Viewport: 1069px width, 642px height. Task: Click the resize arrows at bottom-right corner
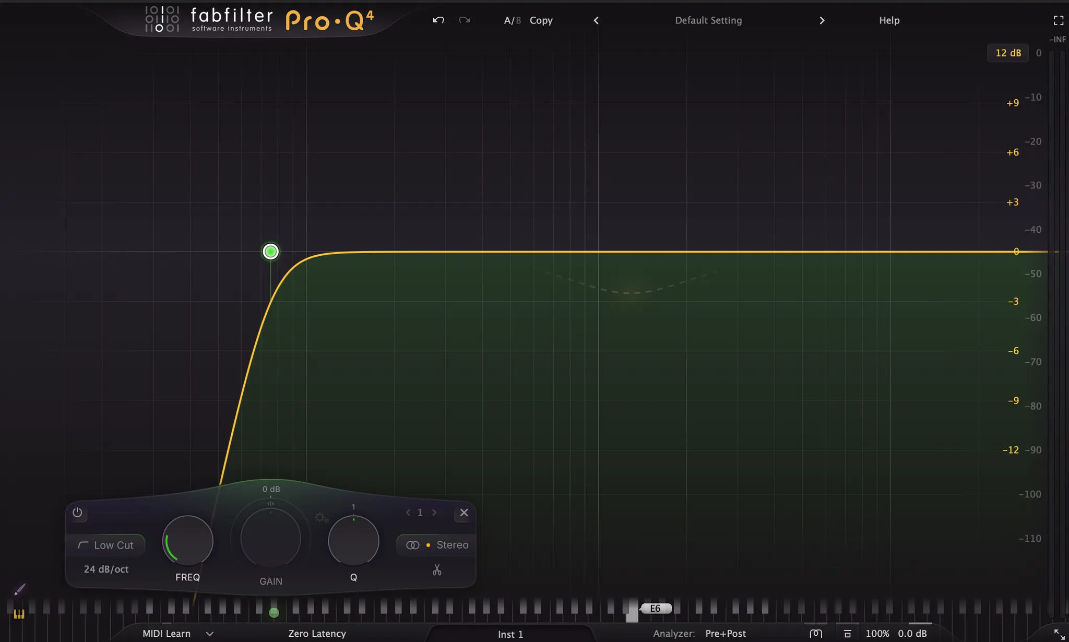coord(1059,634)
